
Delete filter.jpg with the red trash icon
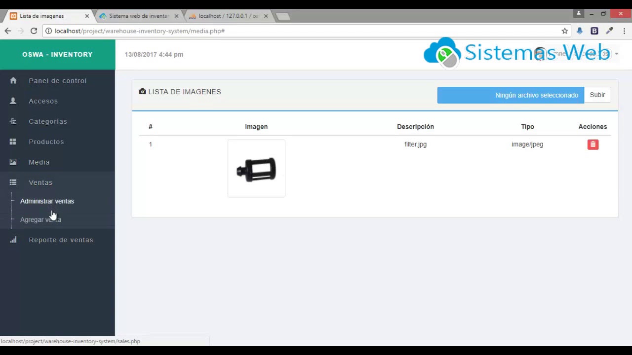[x=593, y=144]
